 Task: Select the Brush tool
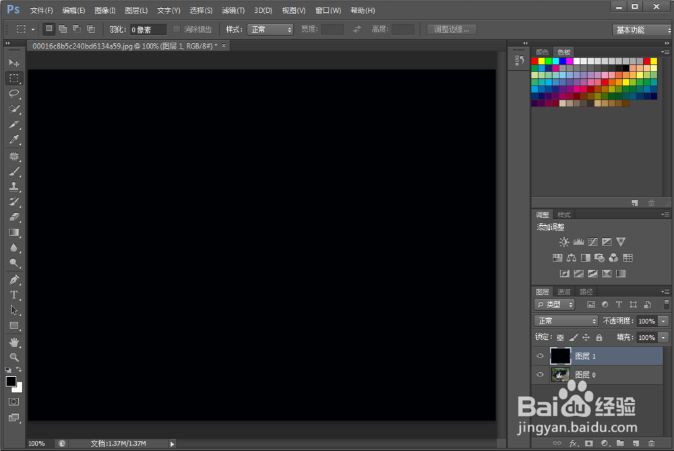pos(13,171)
